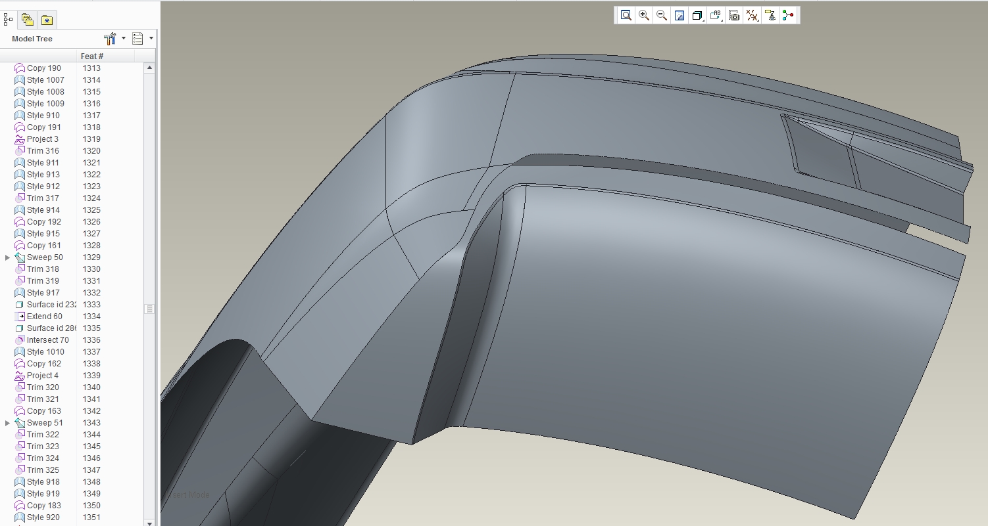Select Style 1010 tree row
Viewport: 988px width, 526px height.
(x=45, y=352)
